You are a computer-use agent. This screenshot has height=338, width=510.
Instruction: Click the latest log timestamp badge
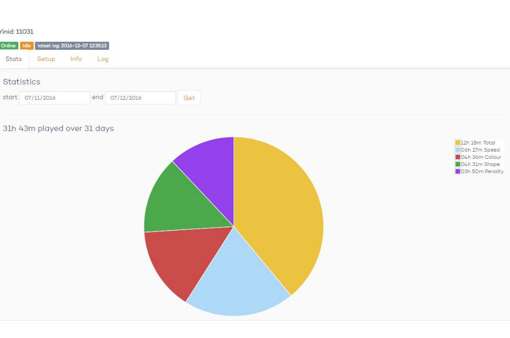click(x=72, y=46)
